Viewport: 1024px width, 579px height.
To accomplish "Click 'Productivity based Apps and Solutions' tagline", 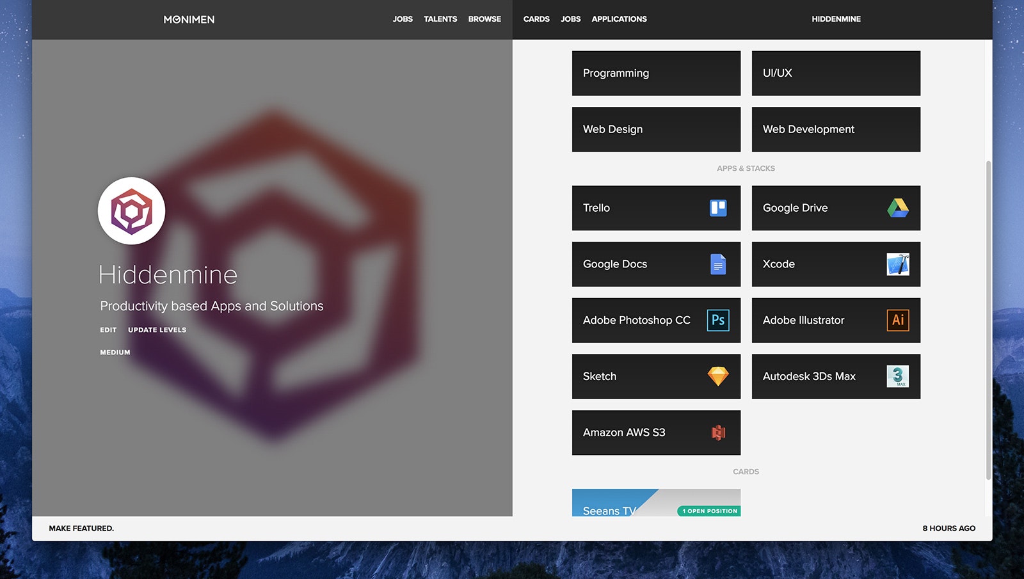I will coord(212,306).
